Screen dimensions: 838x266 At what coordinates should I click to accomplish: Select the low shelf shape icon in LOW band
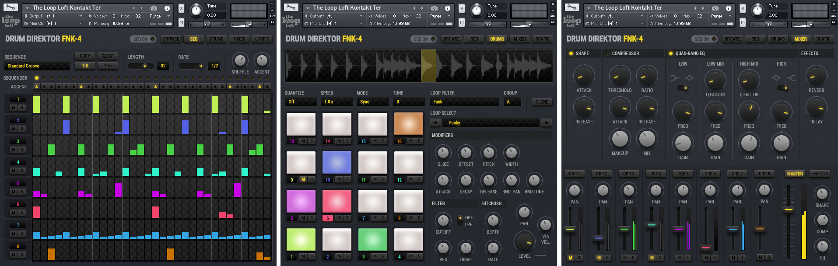pyautogui.click(x=675, y=78)
